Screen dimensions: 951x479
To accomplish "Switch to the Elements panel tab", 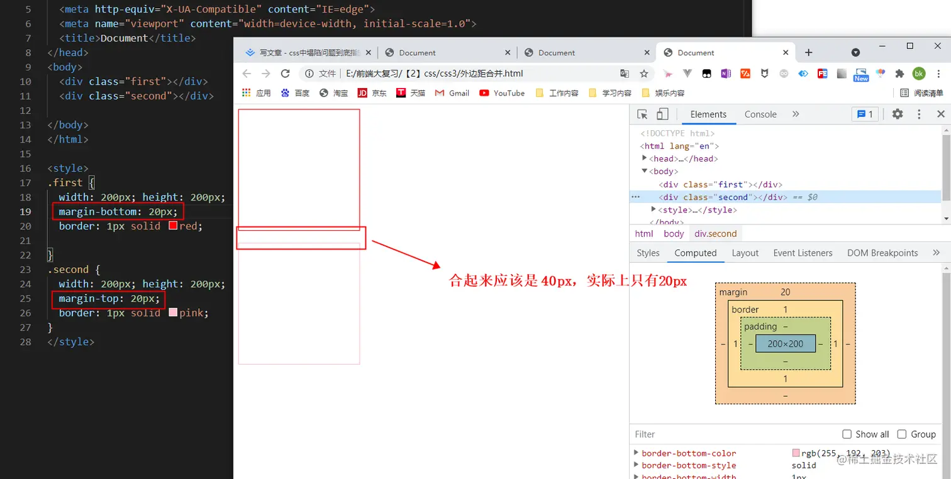I will tap(708, 114).
